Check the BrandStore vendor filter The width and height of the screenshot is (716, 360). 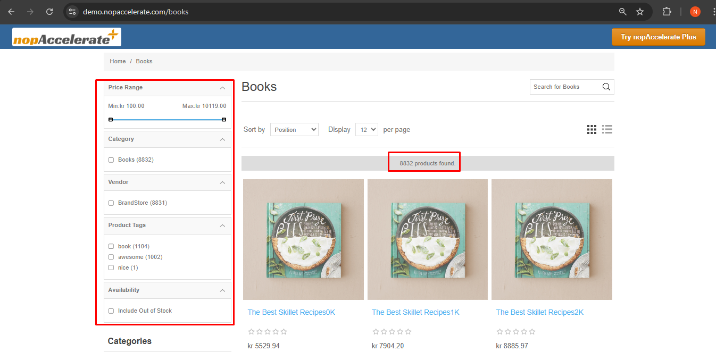point(111,203)
